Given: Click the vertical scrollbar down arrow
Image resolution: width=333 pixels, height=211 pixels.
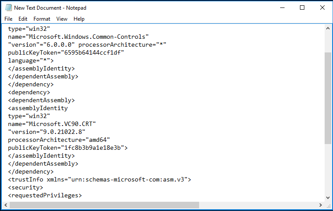Looking at the screenshot, I should [328, 198].
